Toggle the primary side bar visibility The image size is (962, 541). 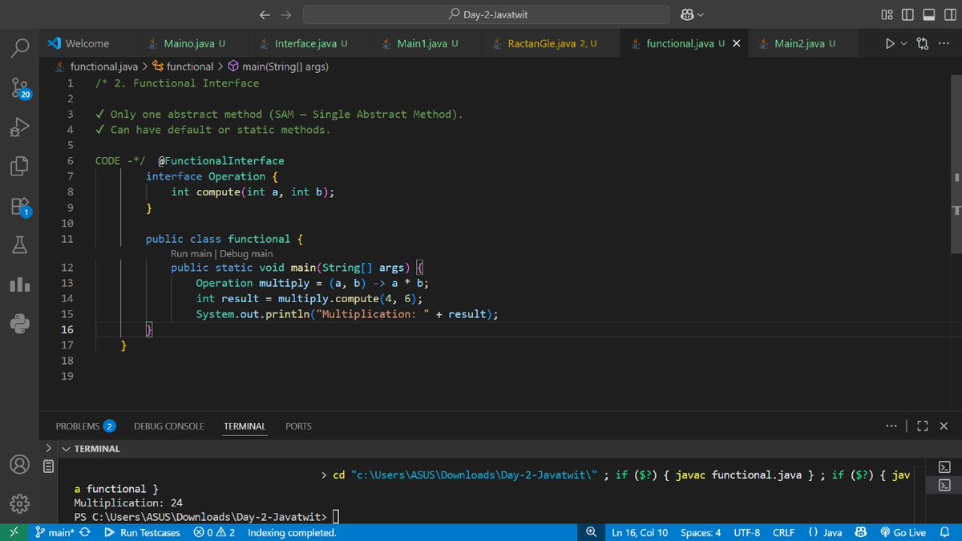907,14
